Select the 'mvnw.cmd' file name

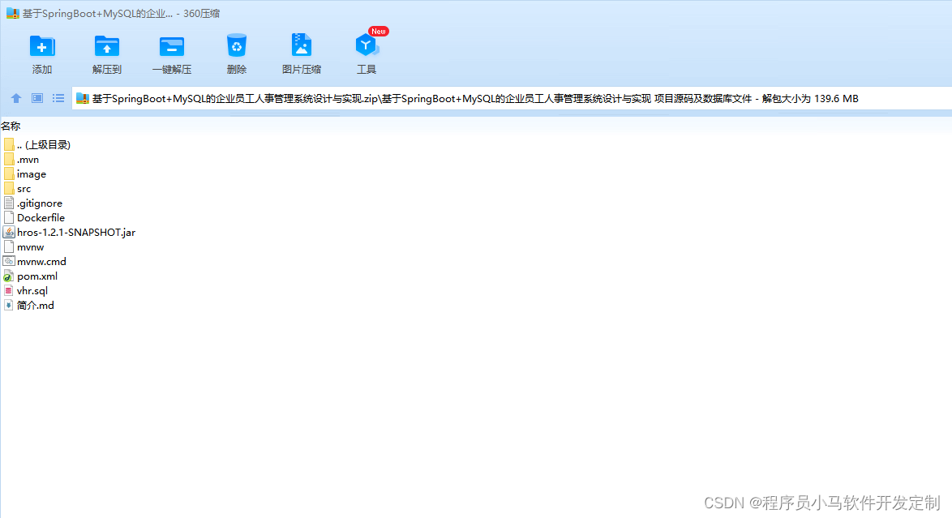click(x=41, y=261)
